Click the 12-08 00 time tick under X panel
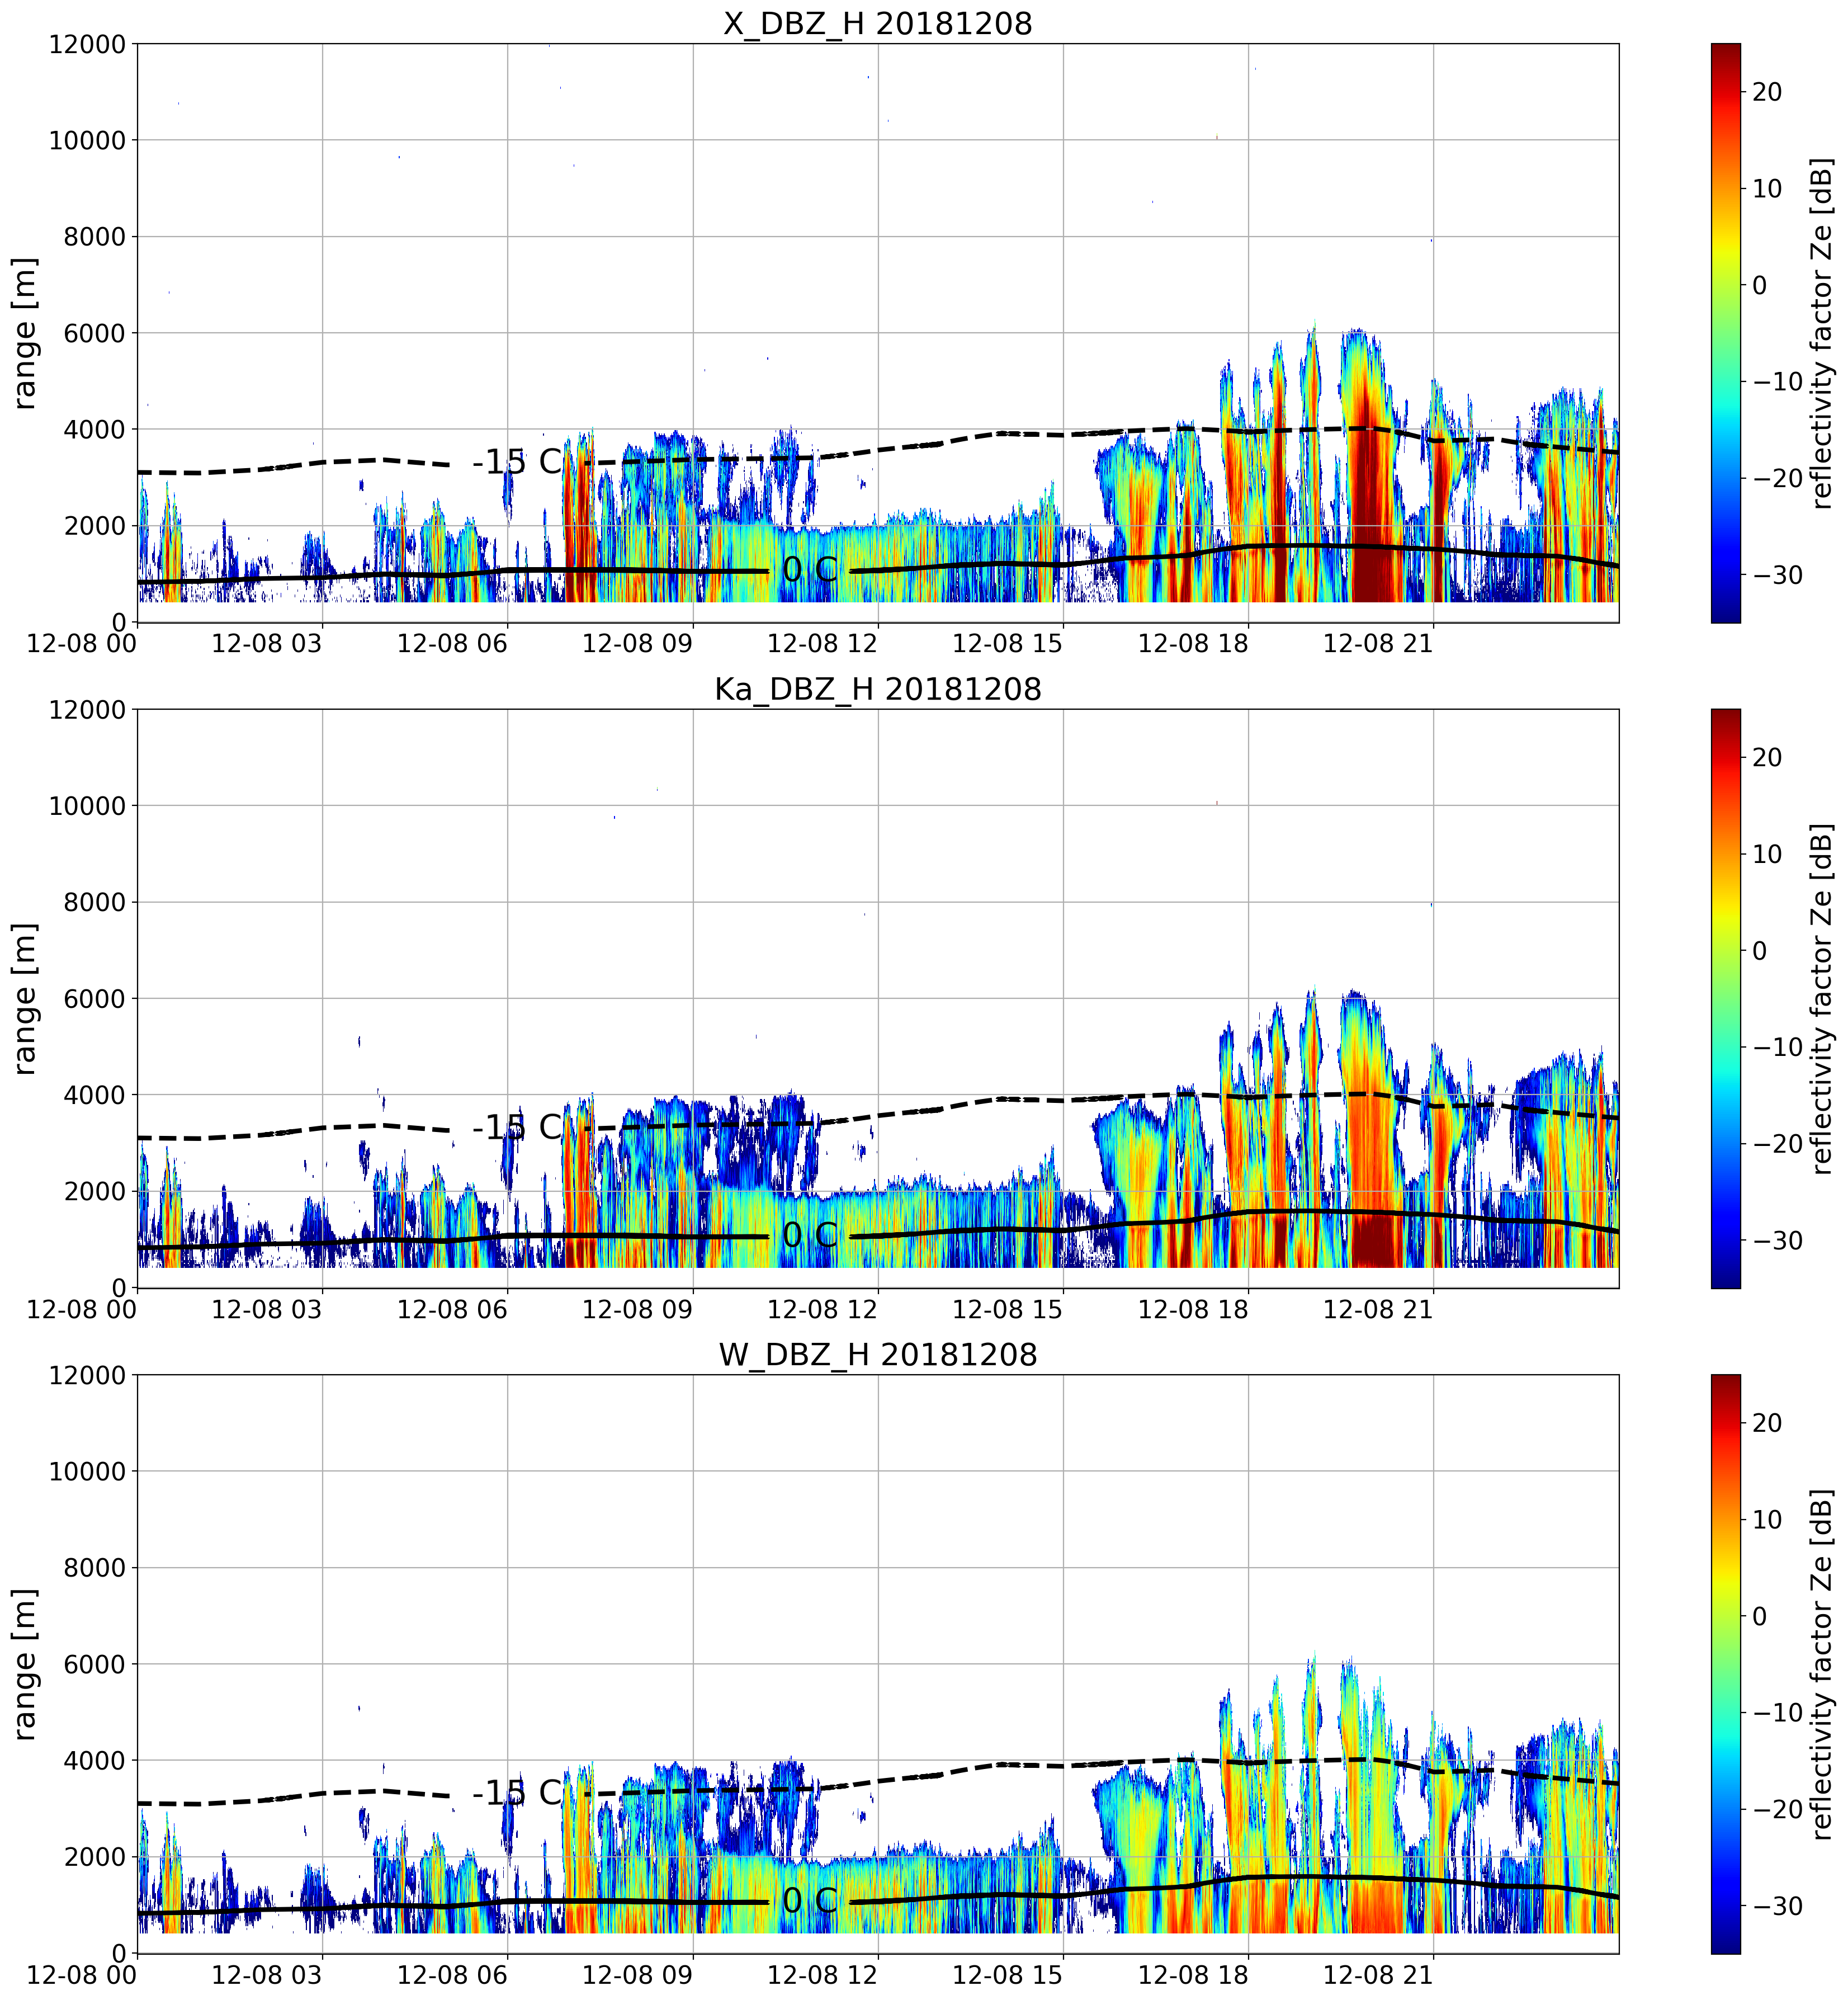The width and height of the screenshot is (1848, 2000). coord(82,644)
